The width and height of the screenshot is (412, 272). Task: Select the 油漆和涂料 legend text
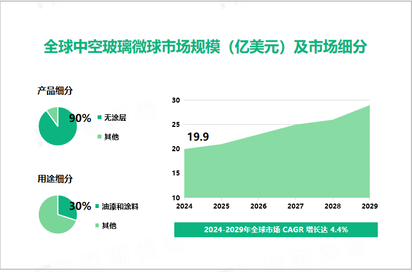point(120,206)
